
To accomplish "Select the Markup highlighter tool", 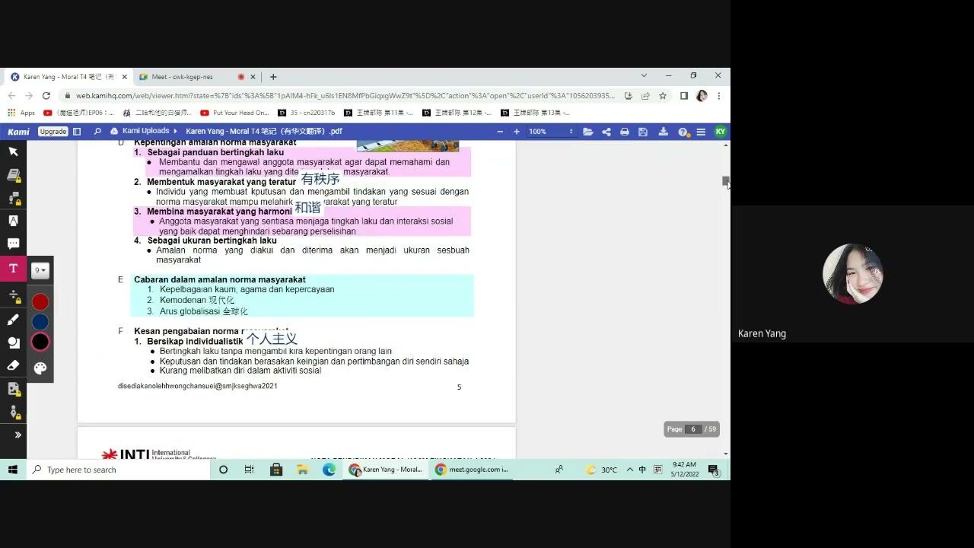I will (13, 221).
